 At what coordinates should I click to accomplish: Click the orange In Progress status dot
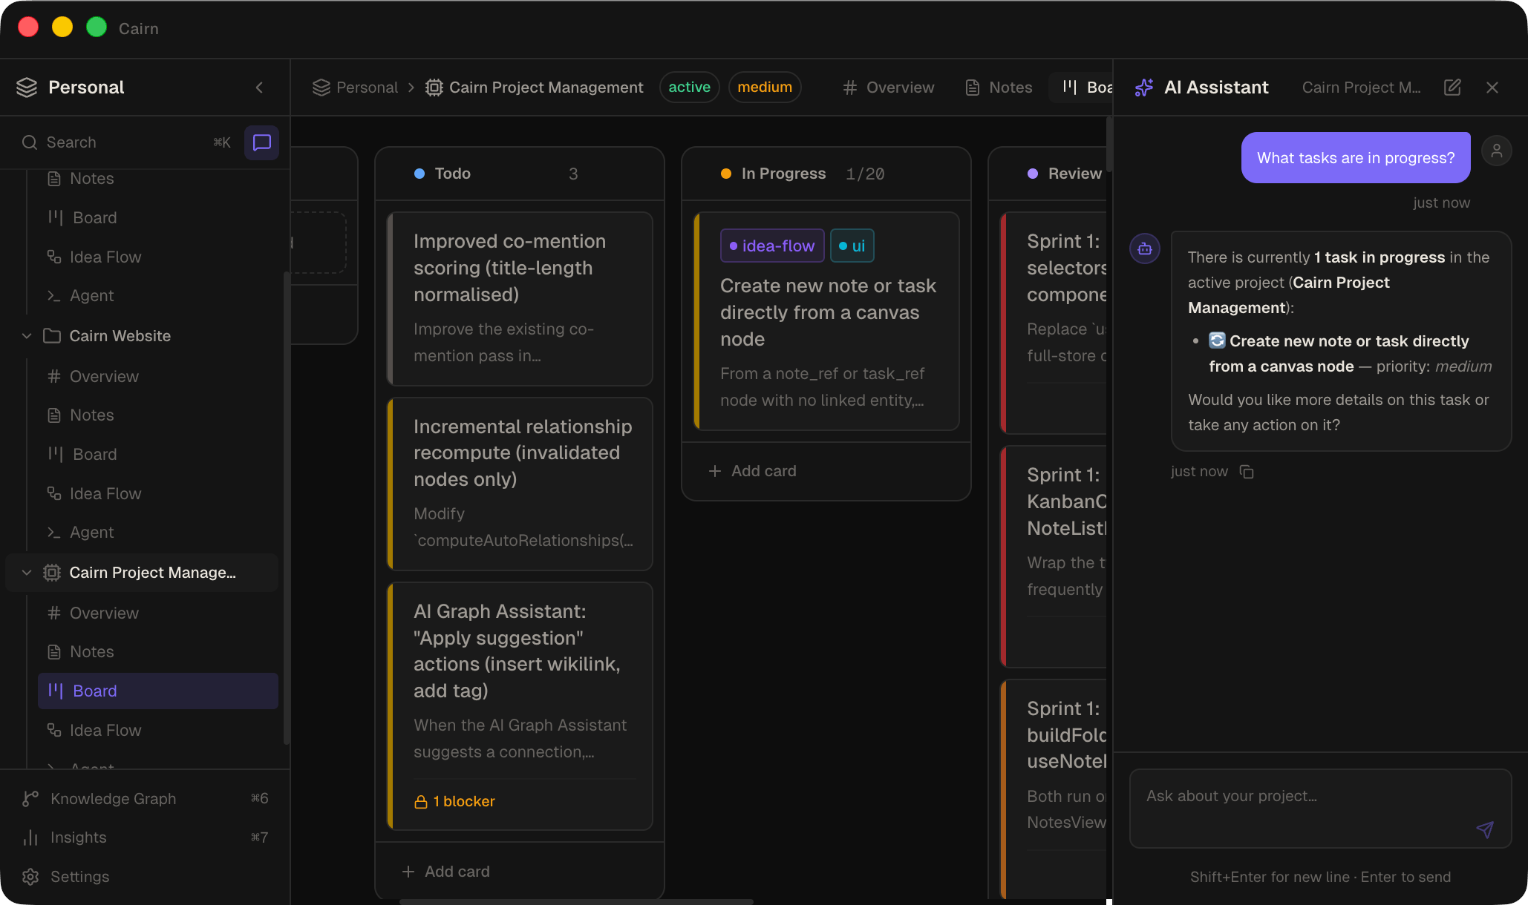[x=726, y=174]
